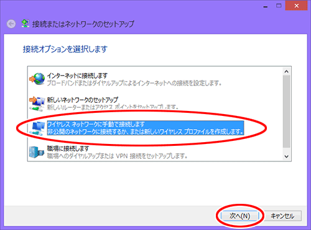Minimize the setup wizard window

coord(266,6)
